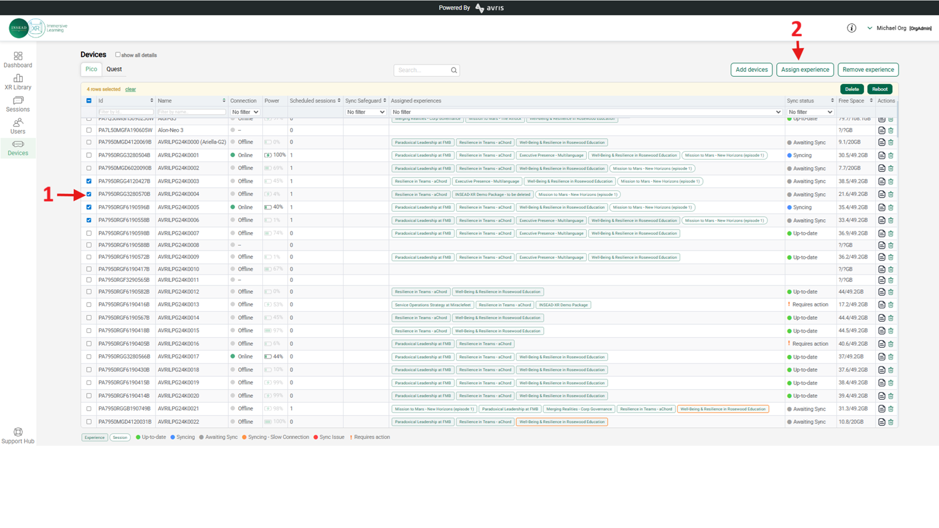Uncheck the AVRILPG24K0006 row checkbox
939x528 pixels.
(x=89, y=220)
